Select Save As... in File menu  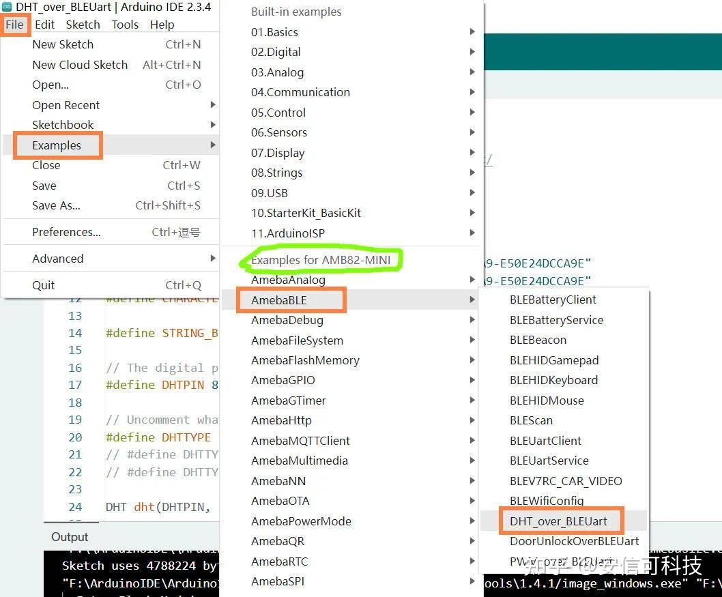(111, 205)
